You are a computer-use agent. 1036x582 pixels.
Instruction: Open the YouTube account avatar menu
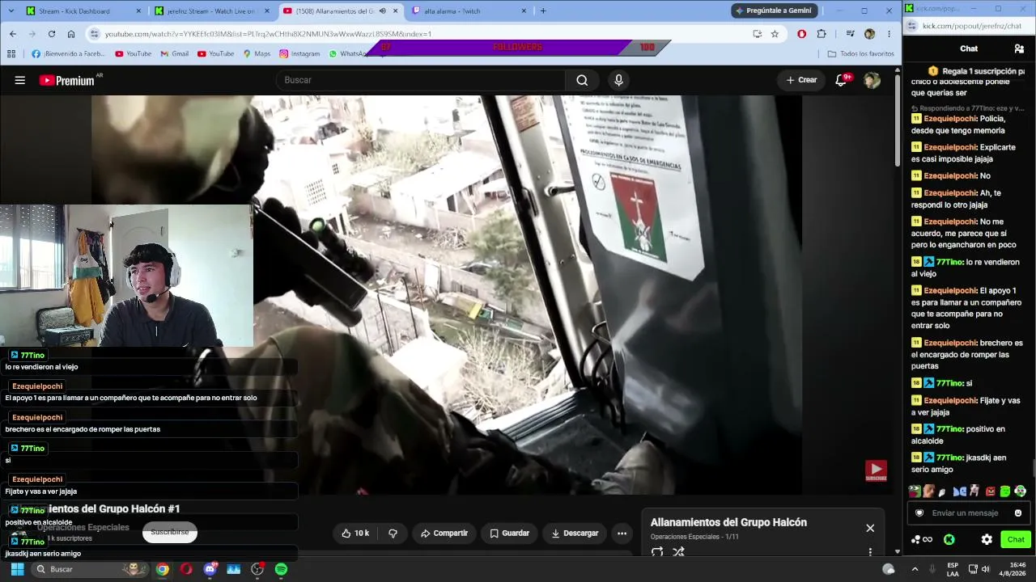point(872,80)
